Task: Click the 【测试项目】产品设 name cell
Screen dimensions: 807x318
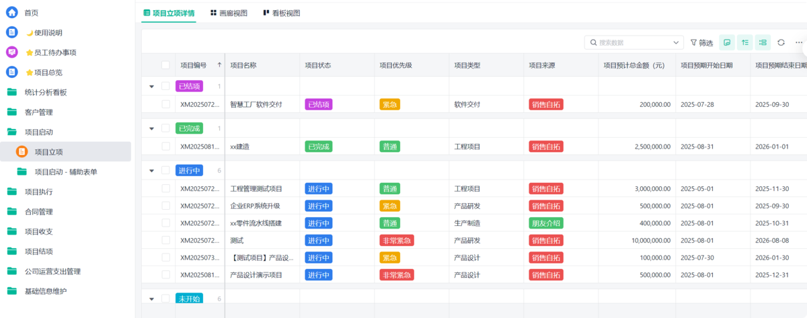Action: click(x=262, y=257)
